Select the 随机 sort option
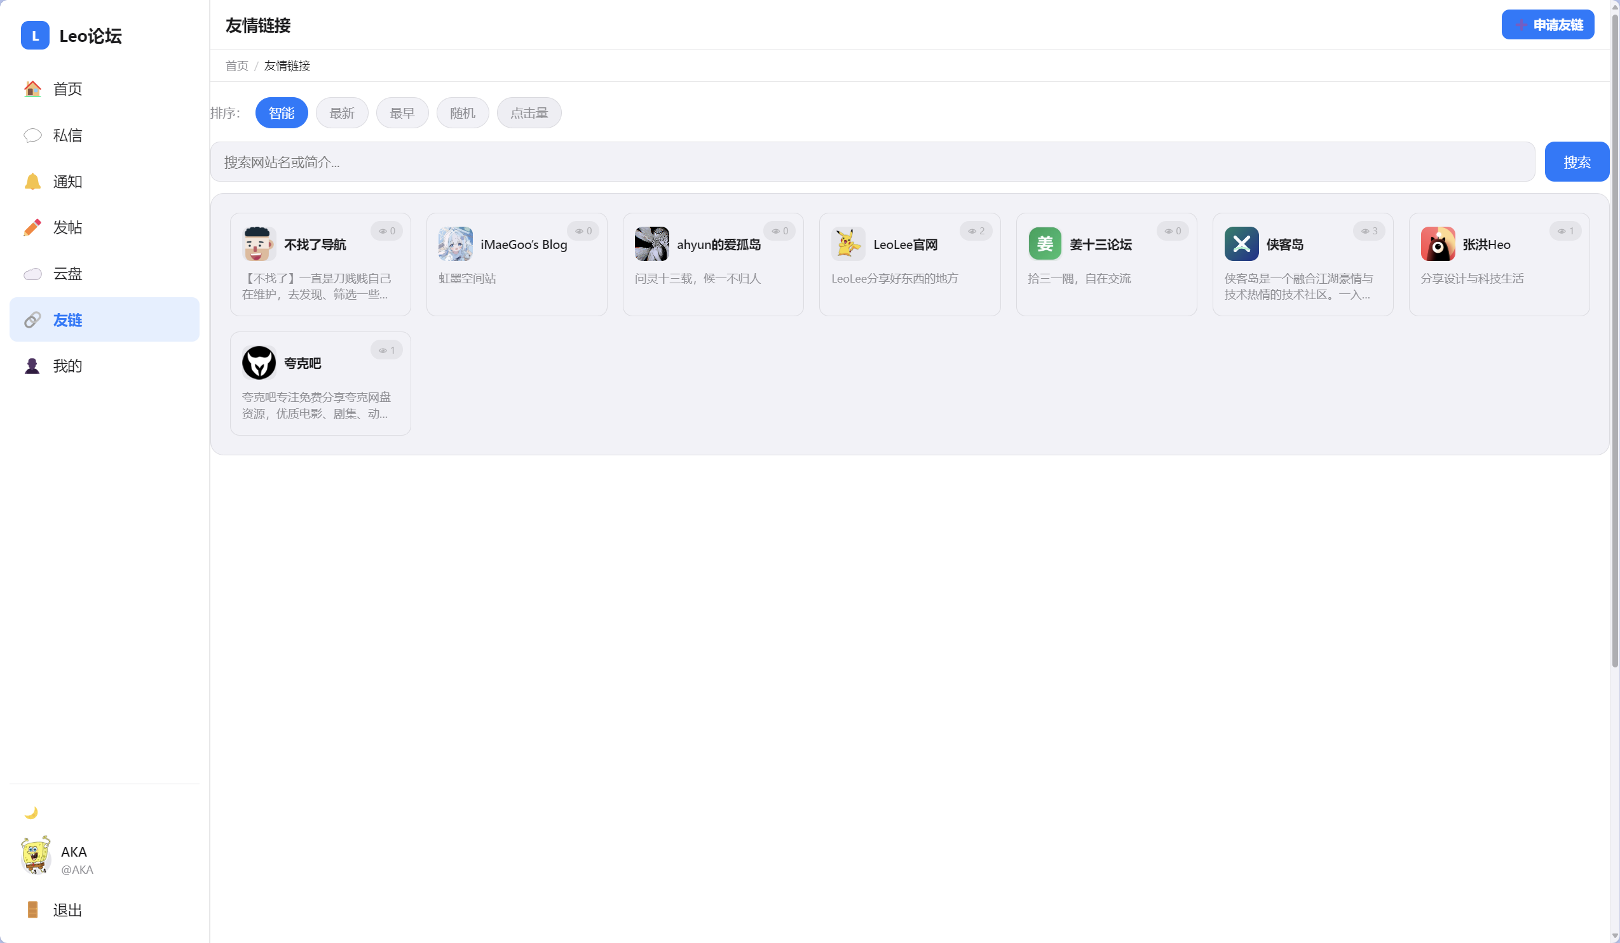 (462, 113)
